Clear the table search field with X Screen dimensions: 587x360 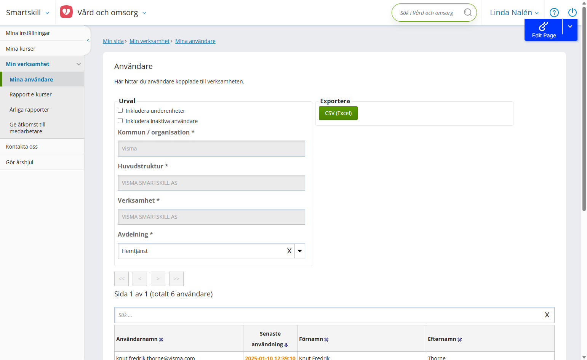point(547,315)
